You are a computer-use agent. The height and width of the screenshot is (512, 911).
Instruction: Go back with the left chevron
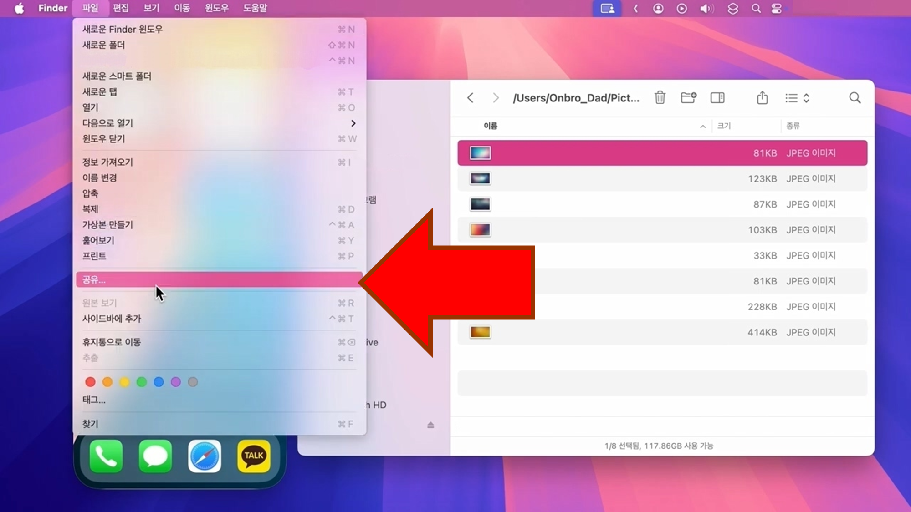(471, 98)
